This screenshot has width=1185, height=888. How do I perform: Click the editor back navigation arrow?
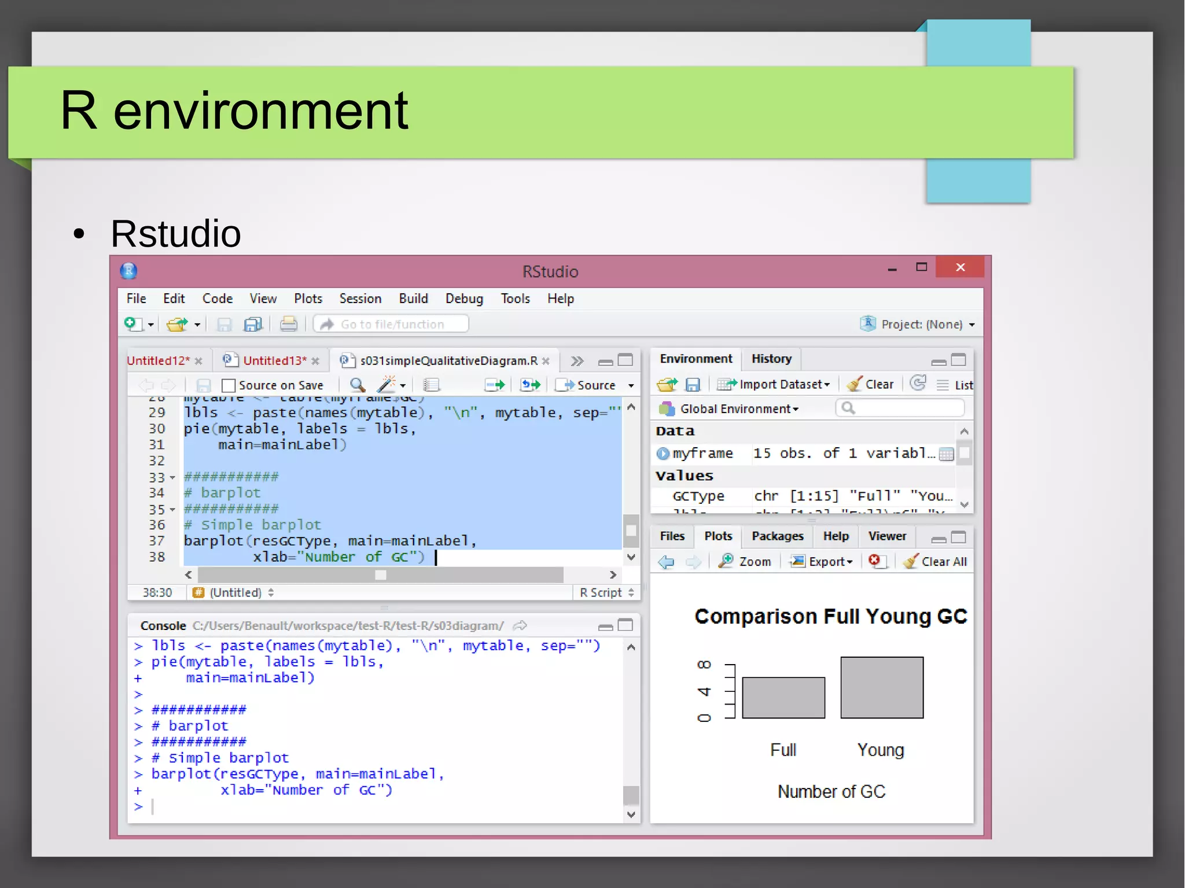coord(146,385)
